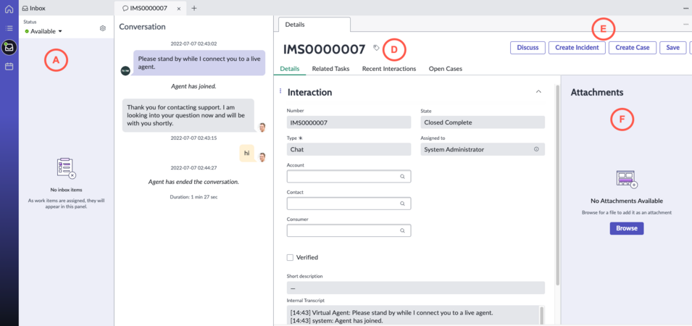This screenshot has height=326, width=692.
Task: Click Assigned to System Administrator field
Action: pyautogui.click(x=483, y=149)
